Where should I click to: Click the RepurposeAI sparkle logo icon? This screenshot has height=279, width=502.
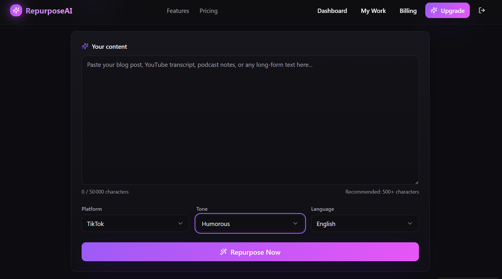coord(16,10)
